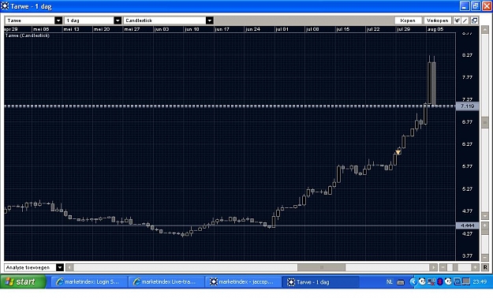Click the 'aug 05' date axis label
Image resolution: width=493 pixels, height=298 pixels.
click(435, 29)
